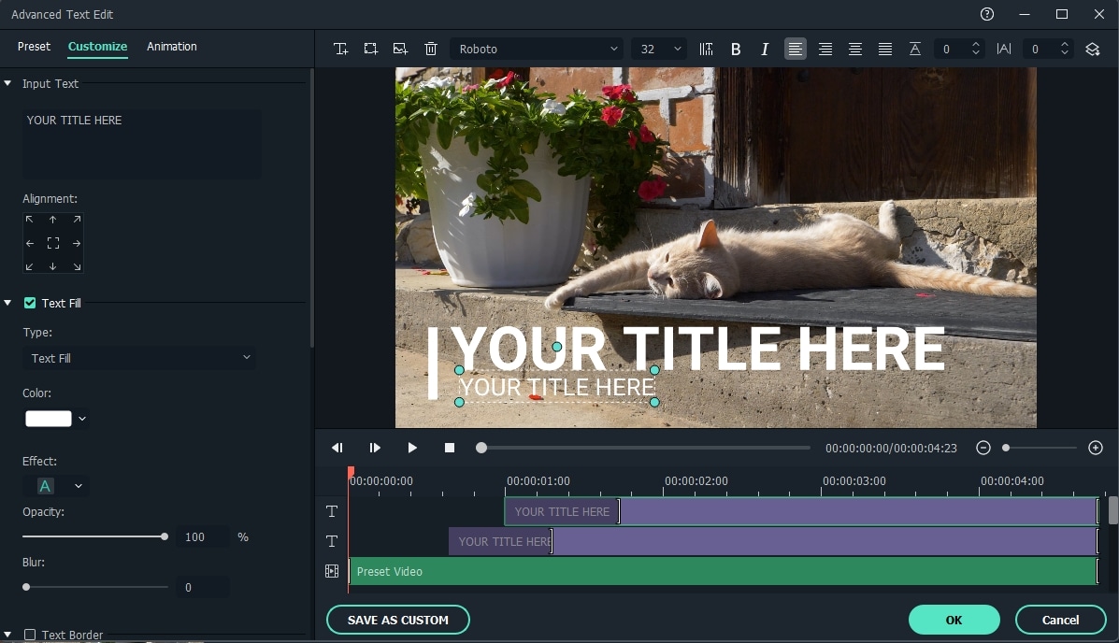Image resolution: width=1119 pixels, height=643 pixels.
Task: Collapse the Text Fill section
Action: [7, 303]
